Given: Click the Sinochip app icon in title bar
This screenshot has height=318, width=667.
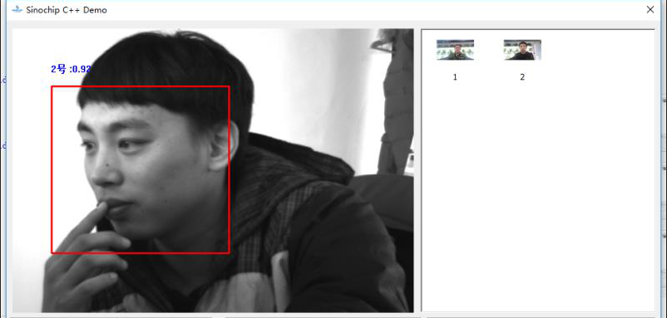Looking at the screenshot, I should [x=17, y=9].
